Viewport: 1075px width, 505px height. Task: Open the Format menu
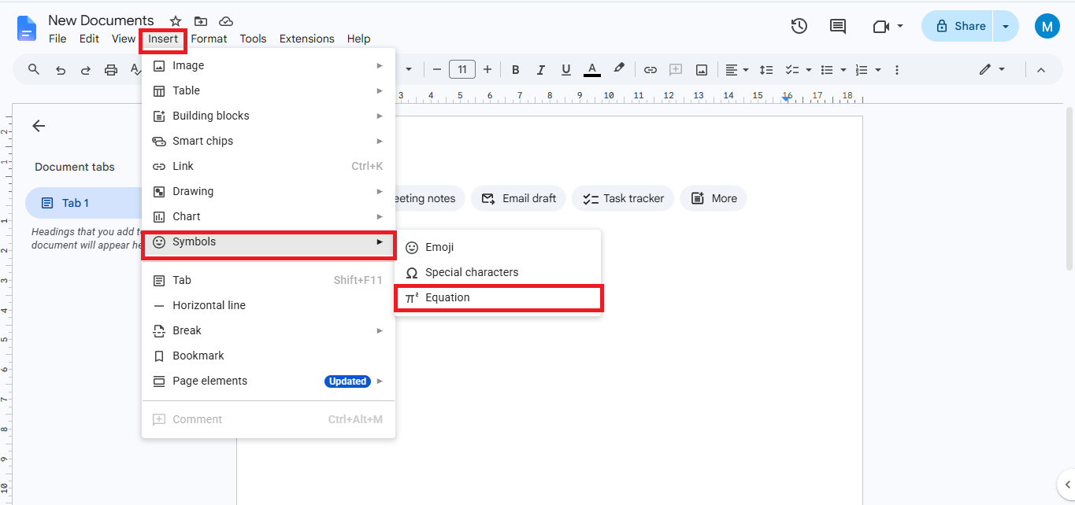(x=209, y=39)
